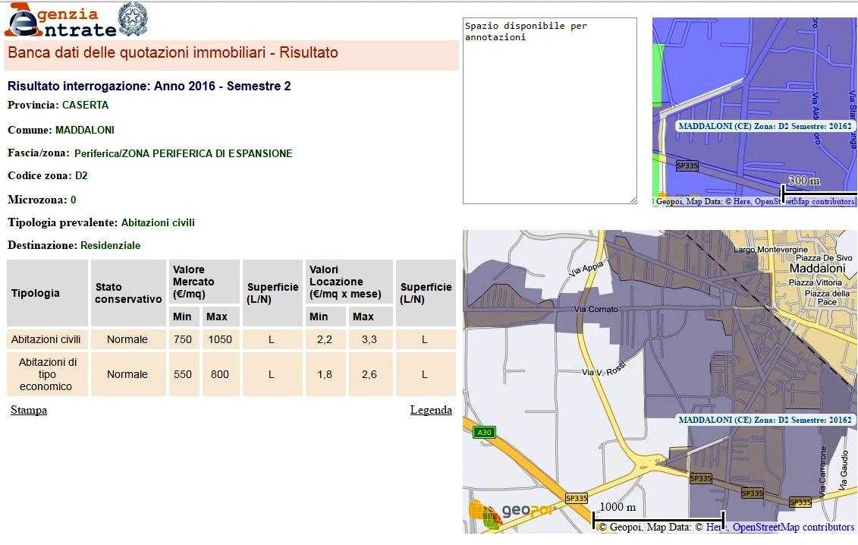Select the Abitazioni civili table row
The width and height of the screenshot is (858, 545).
coord(44,339)
